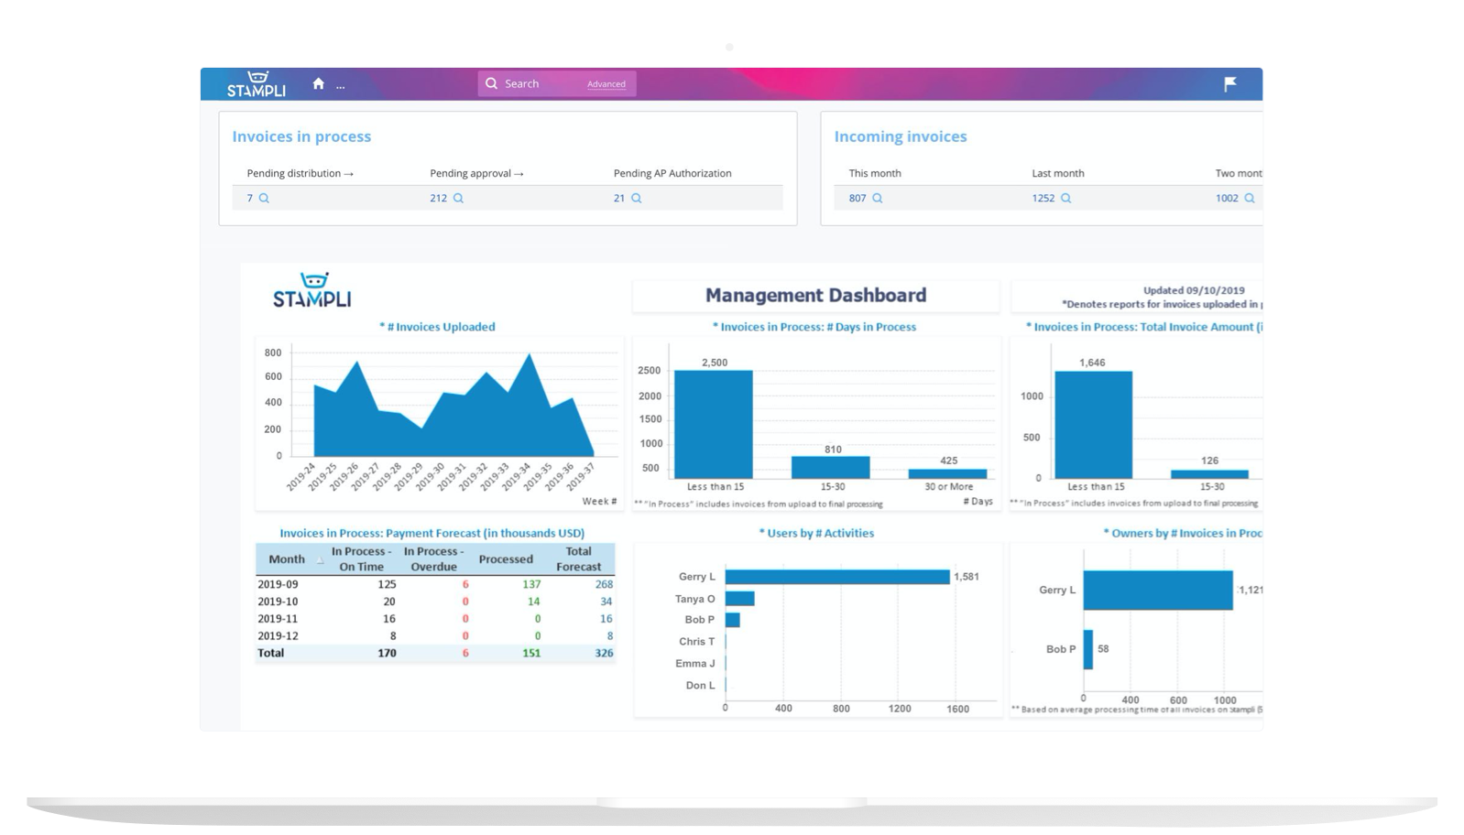This screenshot has width=1464, height=835.
Task: Open magnifier beside 21 pending AP Authorization
Action: [x=637, y=198]
